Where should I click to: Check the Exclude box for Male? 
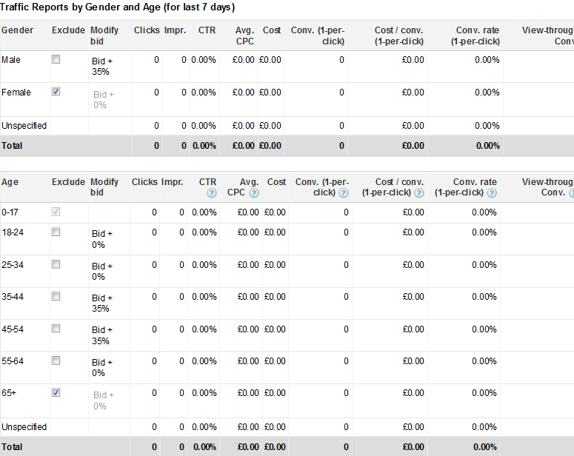coord(56,59)
